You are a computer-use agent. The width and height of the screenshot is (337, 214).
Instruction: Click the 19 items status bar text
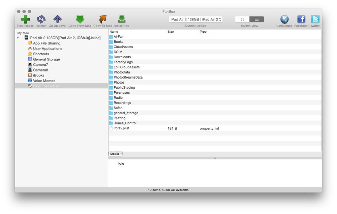coord(168,190)
